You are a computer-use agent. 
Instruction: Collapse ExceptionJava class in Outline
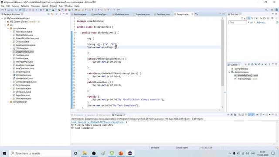[229, 72]
